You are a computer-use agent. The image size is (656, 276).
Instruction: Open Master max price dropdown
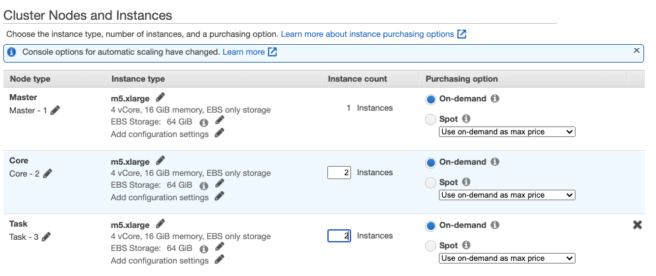click(x=507, y=132)
